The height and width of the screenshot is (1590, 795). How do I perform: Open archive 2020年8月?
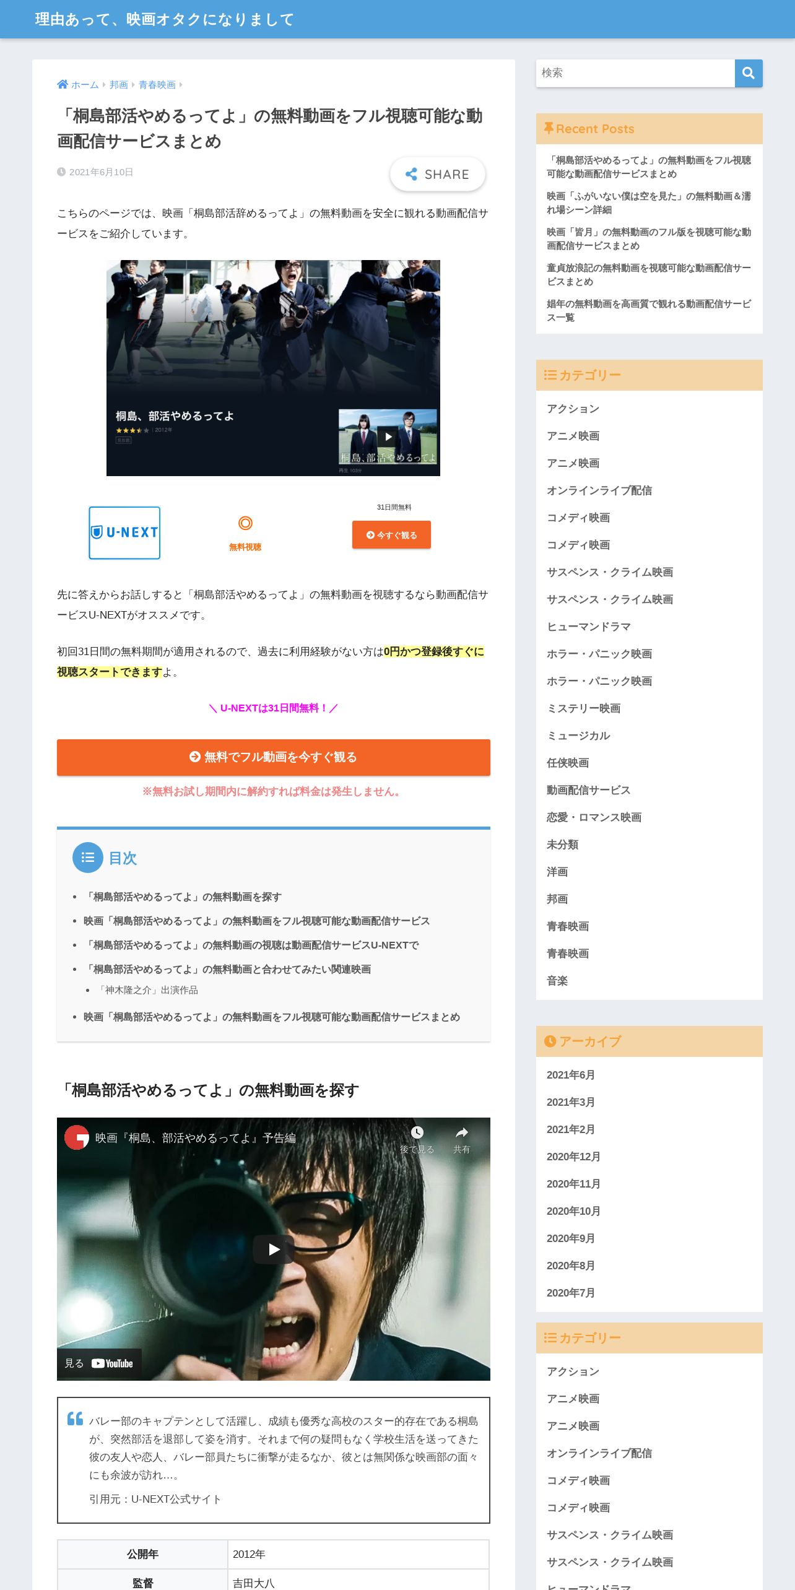[571, 1266]
